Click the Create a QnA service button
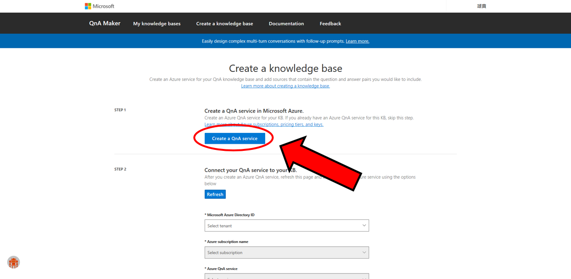The image size is (571, 279). tap(235, 139)
